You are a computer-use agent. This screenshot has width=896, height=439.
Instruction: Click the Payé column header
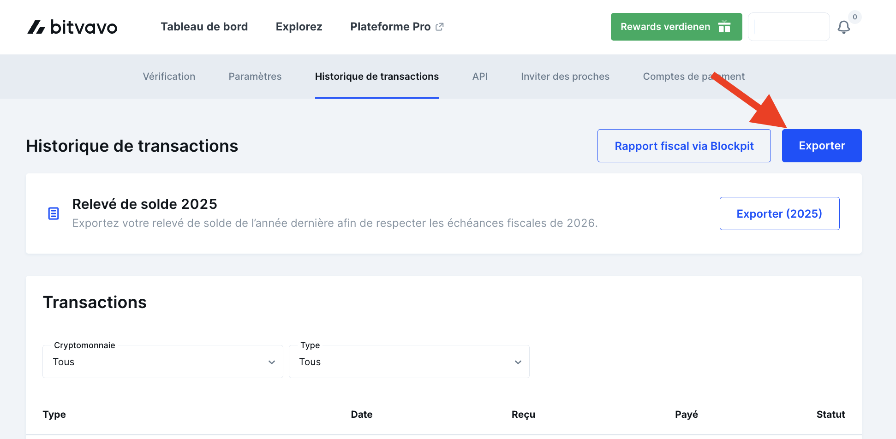[687, 415]
